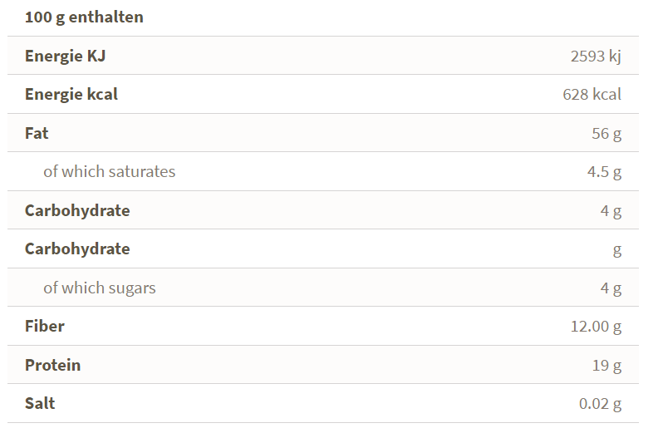Viewport: 658px width, 438px height.
Task: Select the first 'Carbohydrate' label
Action: pyautogui.click(x=77, y=210)
